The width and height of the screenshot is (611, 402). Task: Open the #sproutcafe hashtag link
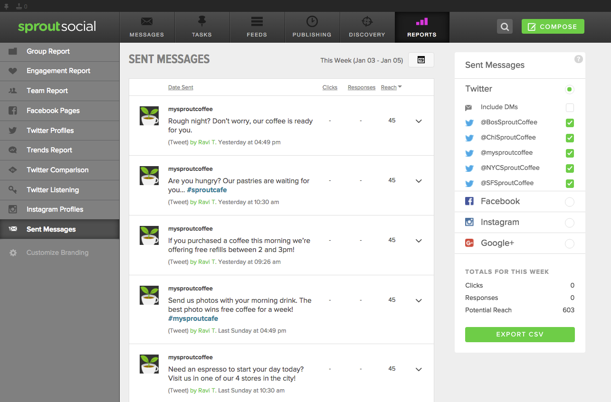click(207, 190)
